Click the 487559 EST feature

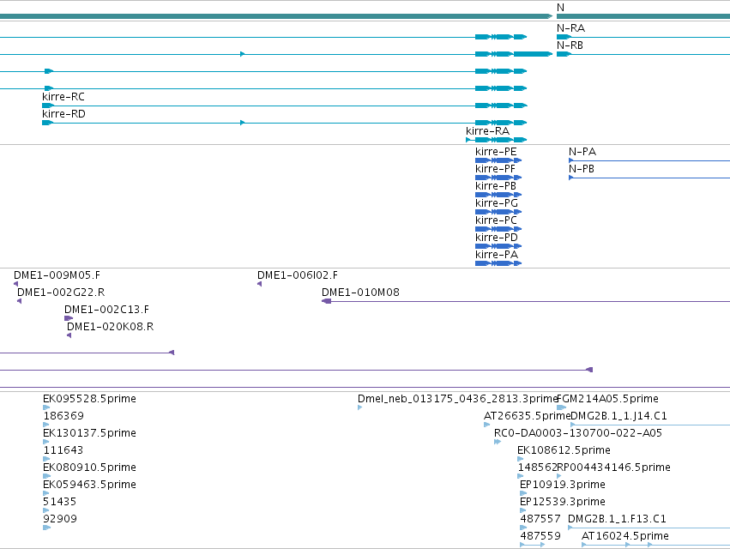pyautogui.click(x=540, y=536)
